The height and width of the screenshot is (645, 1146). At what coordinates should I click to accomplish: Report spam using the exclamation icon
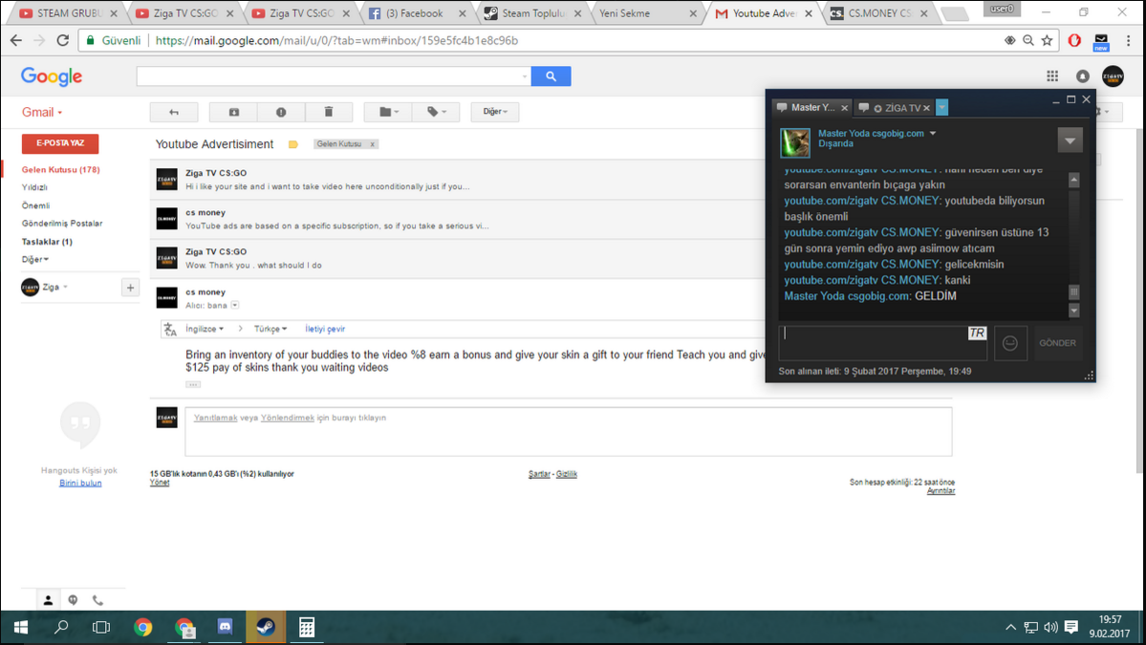click(281, 112)
